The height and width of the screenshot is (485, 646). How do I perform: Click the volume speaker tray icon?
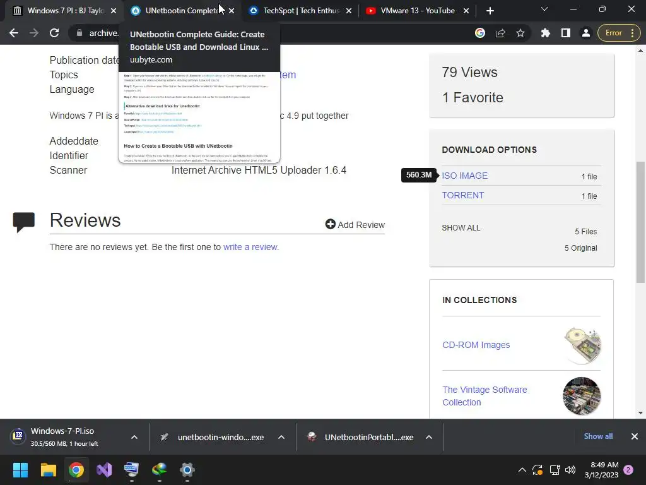[x=570, y=470]
